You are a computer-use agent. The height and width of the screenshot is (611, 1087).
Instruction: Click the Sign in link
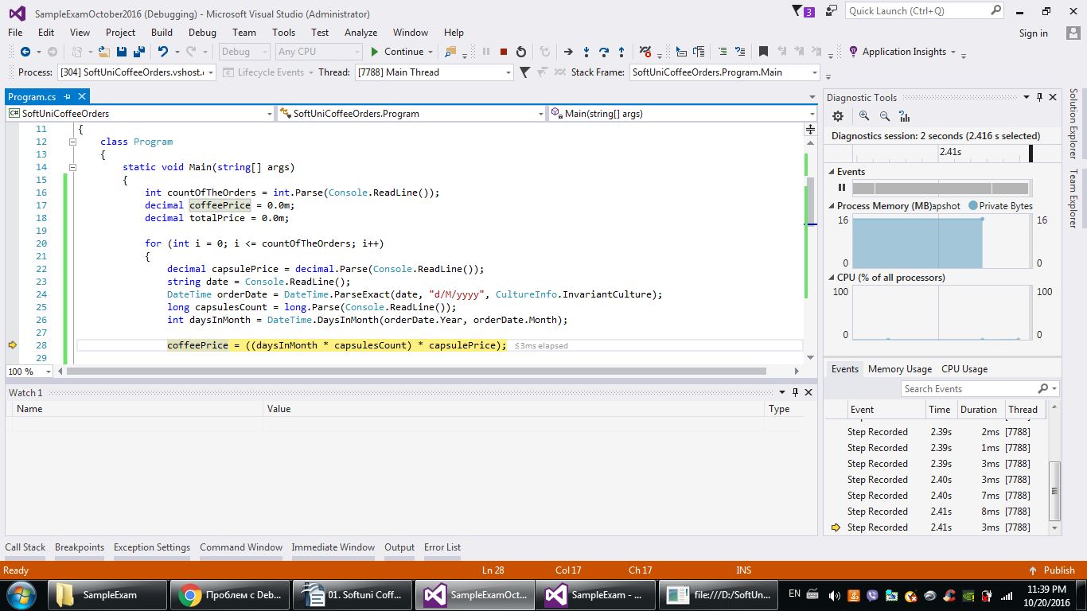point(1033,33)
